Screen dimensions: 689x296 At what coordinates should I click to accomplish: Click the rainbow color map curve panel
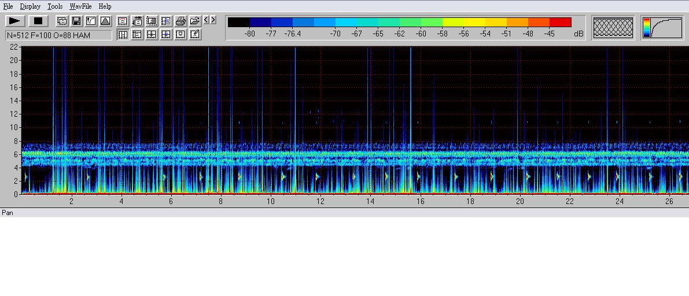[662, 27]
